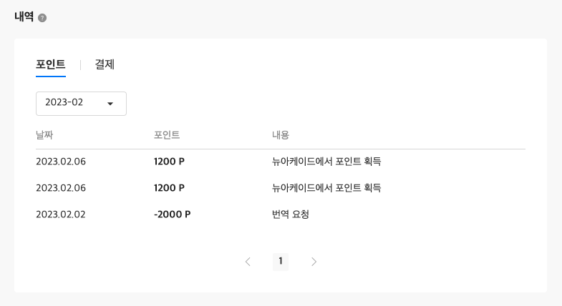Viewport: 562px width, 306px height.
Task: Open the help icon next to 내역
Action: 42,18
